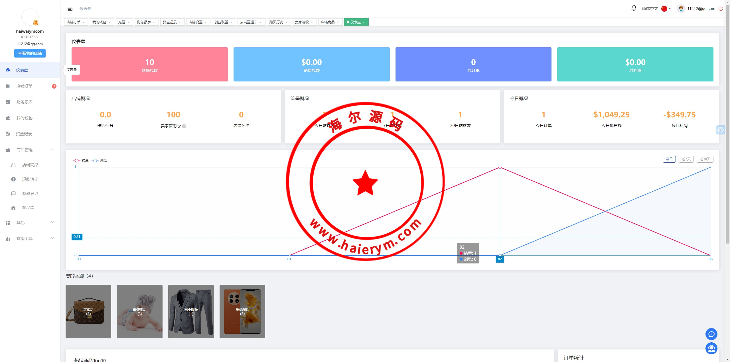Toggle the 销量 series in chart legend
Image resolution: width=730 pixels, height=362 pixels.
(81, 160)
